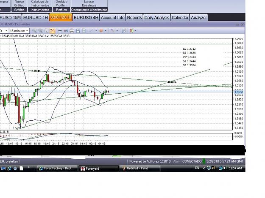The image size is (265, 198).
Task: Open the Desktop Profile dropdown button
Action: click(x=61, y=3)
